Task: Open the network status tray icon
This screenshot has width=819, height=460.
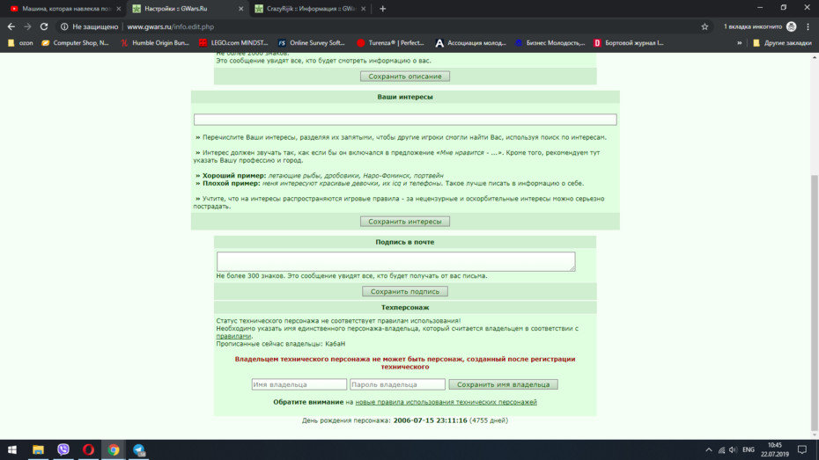Action: (721, 449)
